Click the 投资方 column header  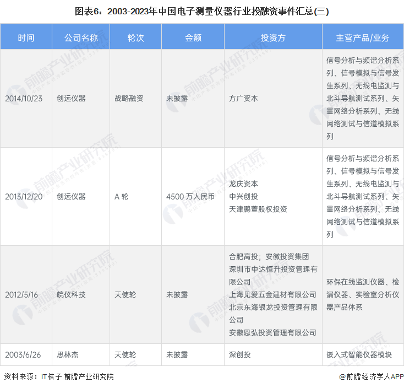pos(272,38)
